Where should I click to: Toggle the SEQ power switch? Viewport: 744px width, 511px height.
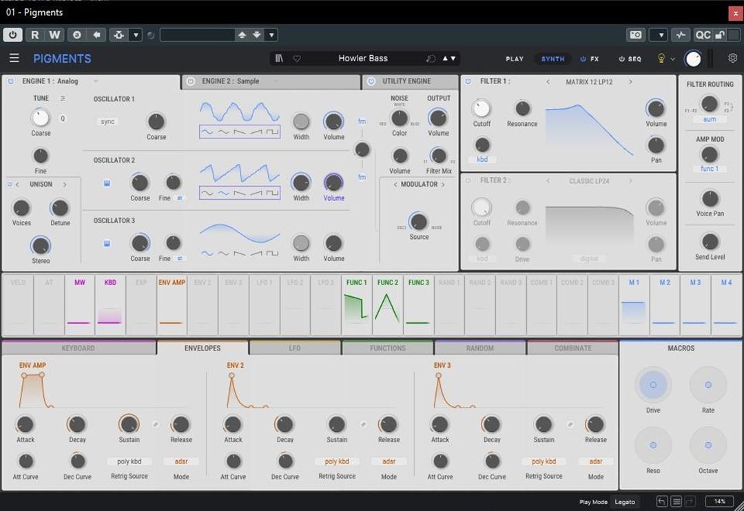621,59
